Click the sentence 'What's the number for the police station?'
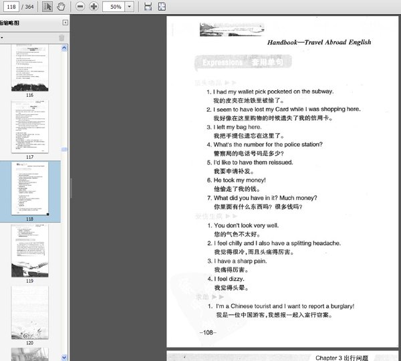The height and width of the screenshot is (361, 401). (268, 144)
